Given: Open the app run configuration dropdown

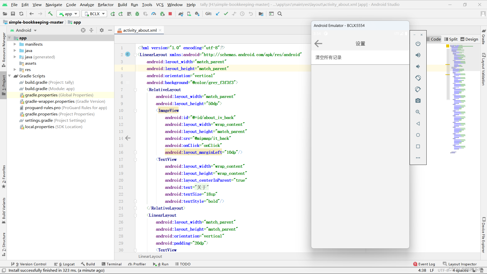Looking at the screenshot, I should coord(68,14).
